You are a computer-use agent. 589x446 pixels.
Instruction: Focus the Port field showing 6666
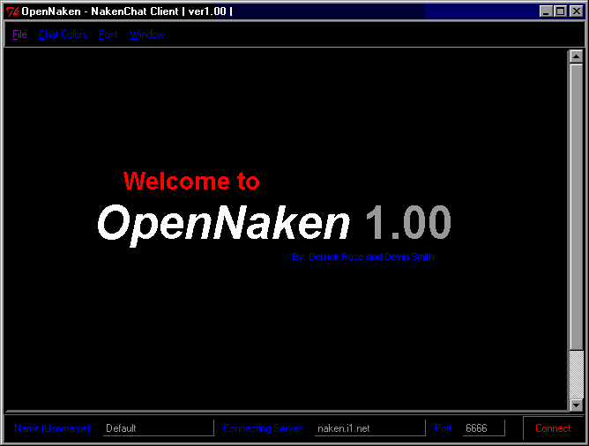coord(484,428)
